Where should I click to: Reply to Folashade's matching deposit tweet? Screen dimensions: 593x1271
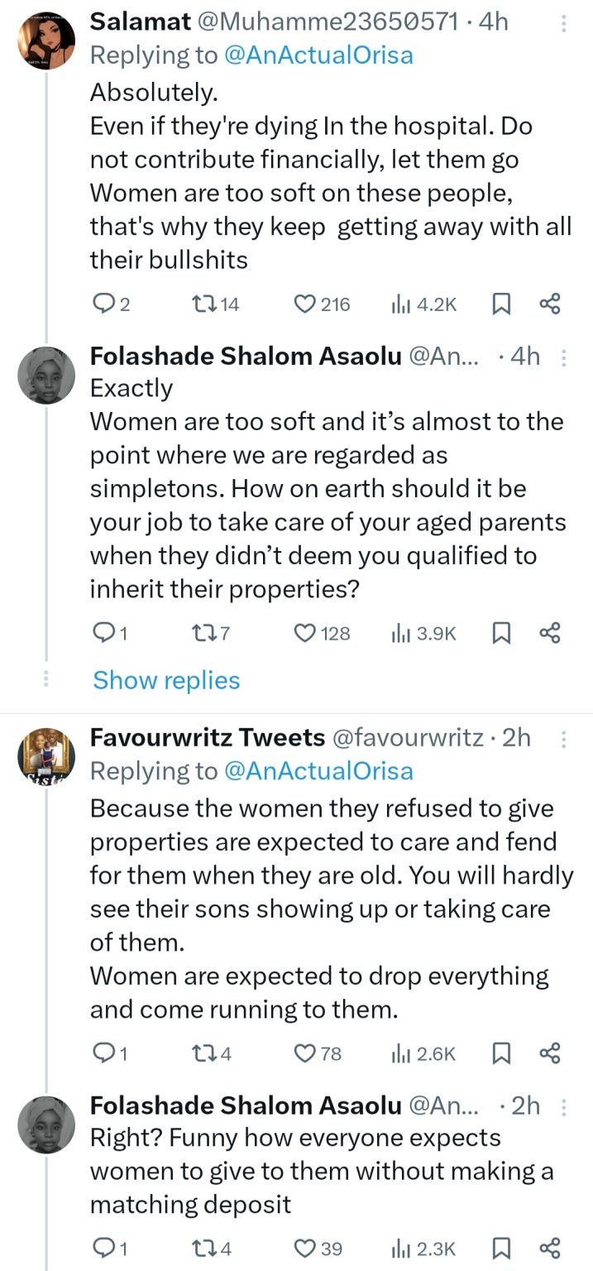pyautogui.click(x=102, y=1248)
